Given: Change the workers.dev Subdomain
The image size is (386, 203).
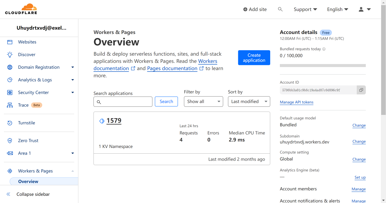Looking at the screenshot, I should [x=359, y=141].
